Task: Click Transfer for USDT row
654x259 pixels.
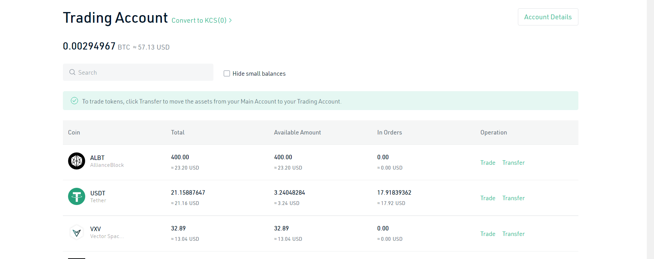Action: point(513,198)
